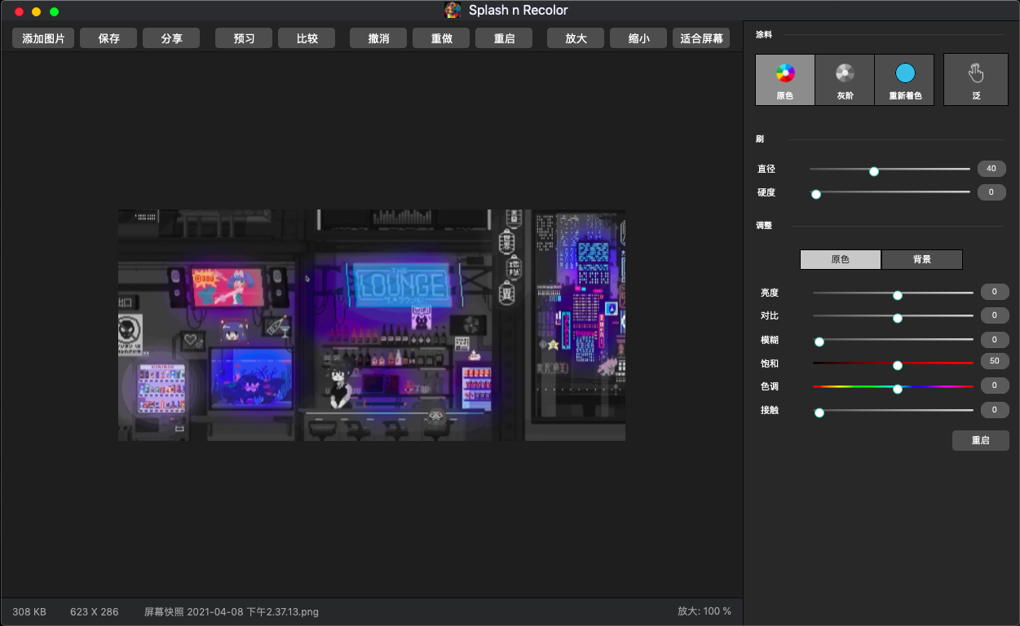Image resolution: width=1020 pixels, height=626 pixels.
Task: Select the 灰阶 grayscale paint mode
Action: [x=845, y=80]
